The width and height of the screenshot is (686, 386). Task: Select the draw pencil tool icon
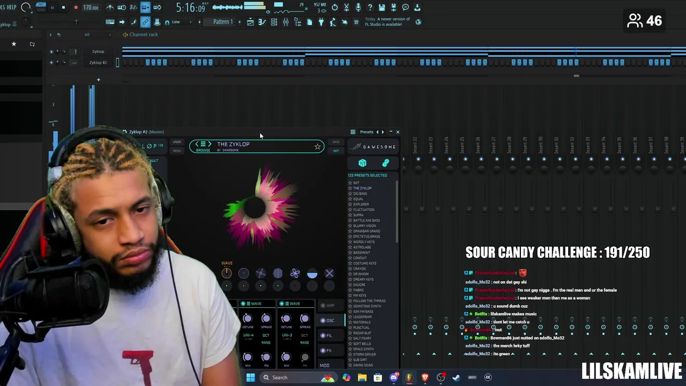(x=133, y=22)
